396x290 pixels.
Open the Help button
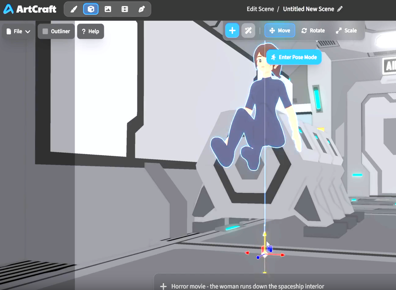[90, 32]
